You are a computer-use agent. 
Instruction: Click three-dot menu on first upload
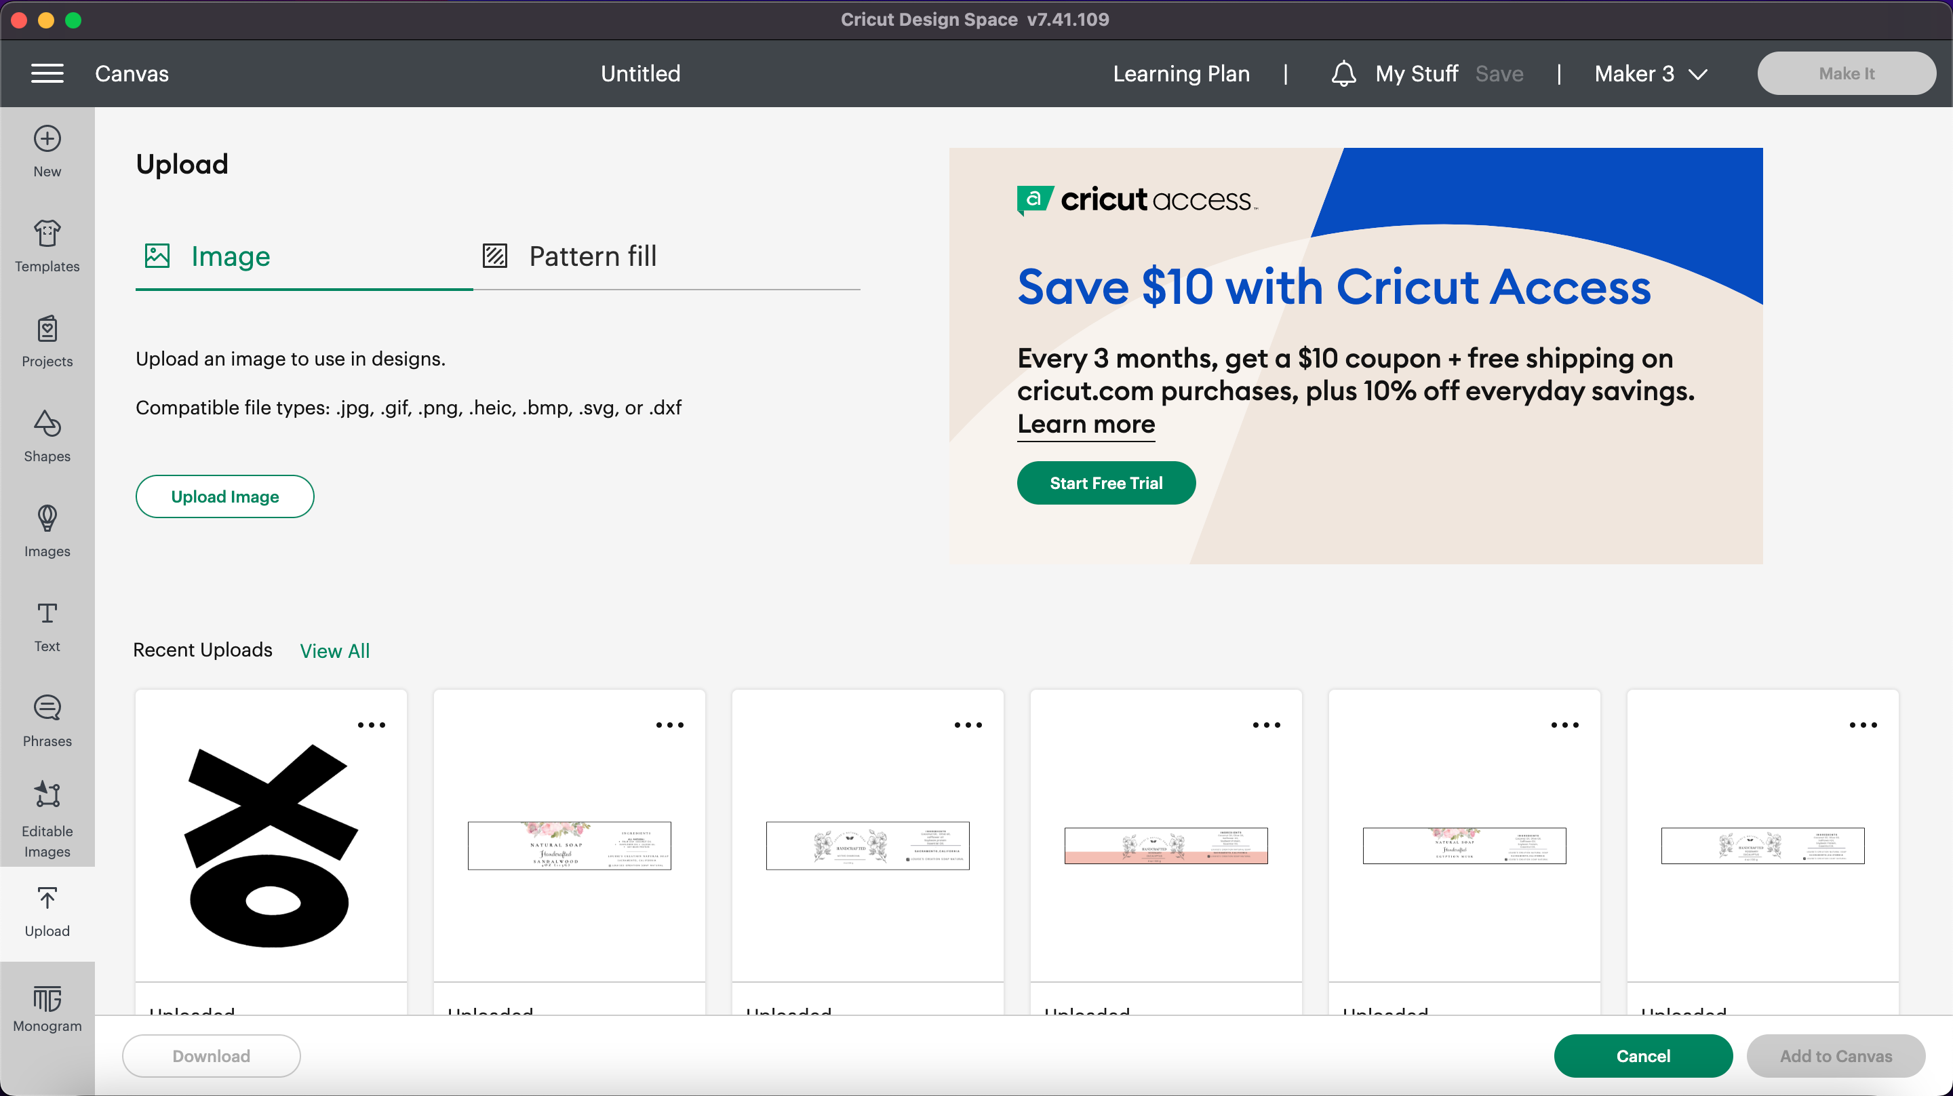(372, 724)
